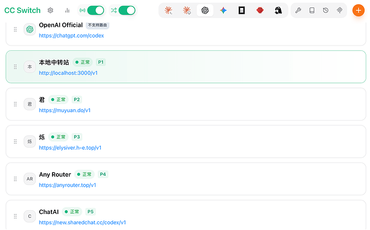Switch to the black hooded figure tab
Viewport: 370px width, 230px height.
[x=278, y=10]
